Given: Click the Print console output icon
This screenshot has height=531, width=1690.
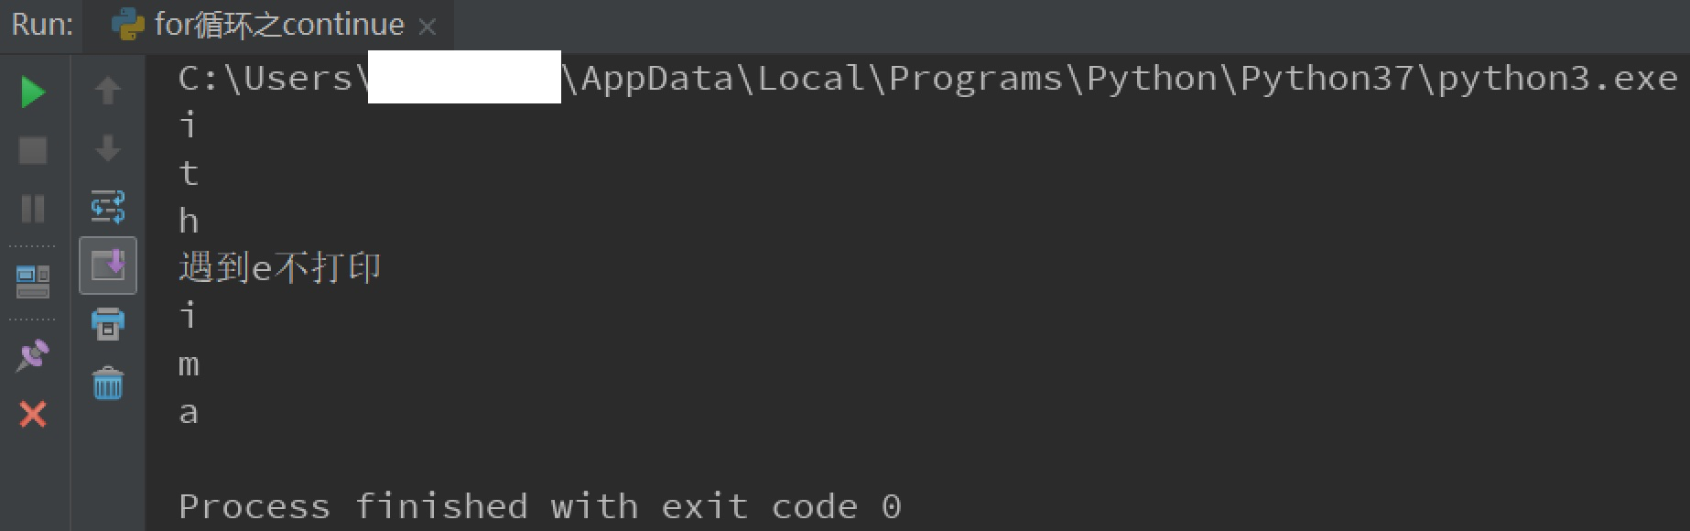Looking at the screenshot, I should [x=108, y=324].
